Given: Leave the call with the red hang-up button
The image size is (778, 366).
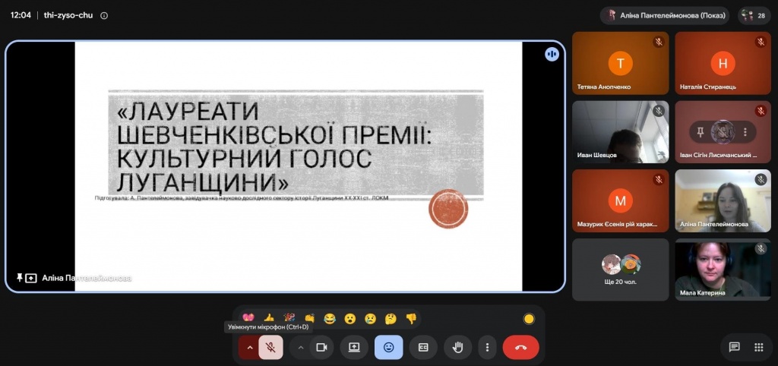Looking at the screenshot, I should [521, 347].
